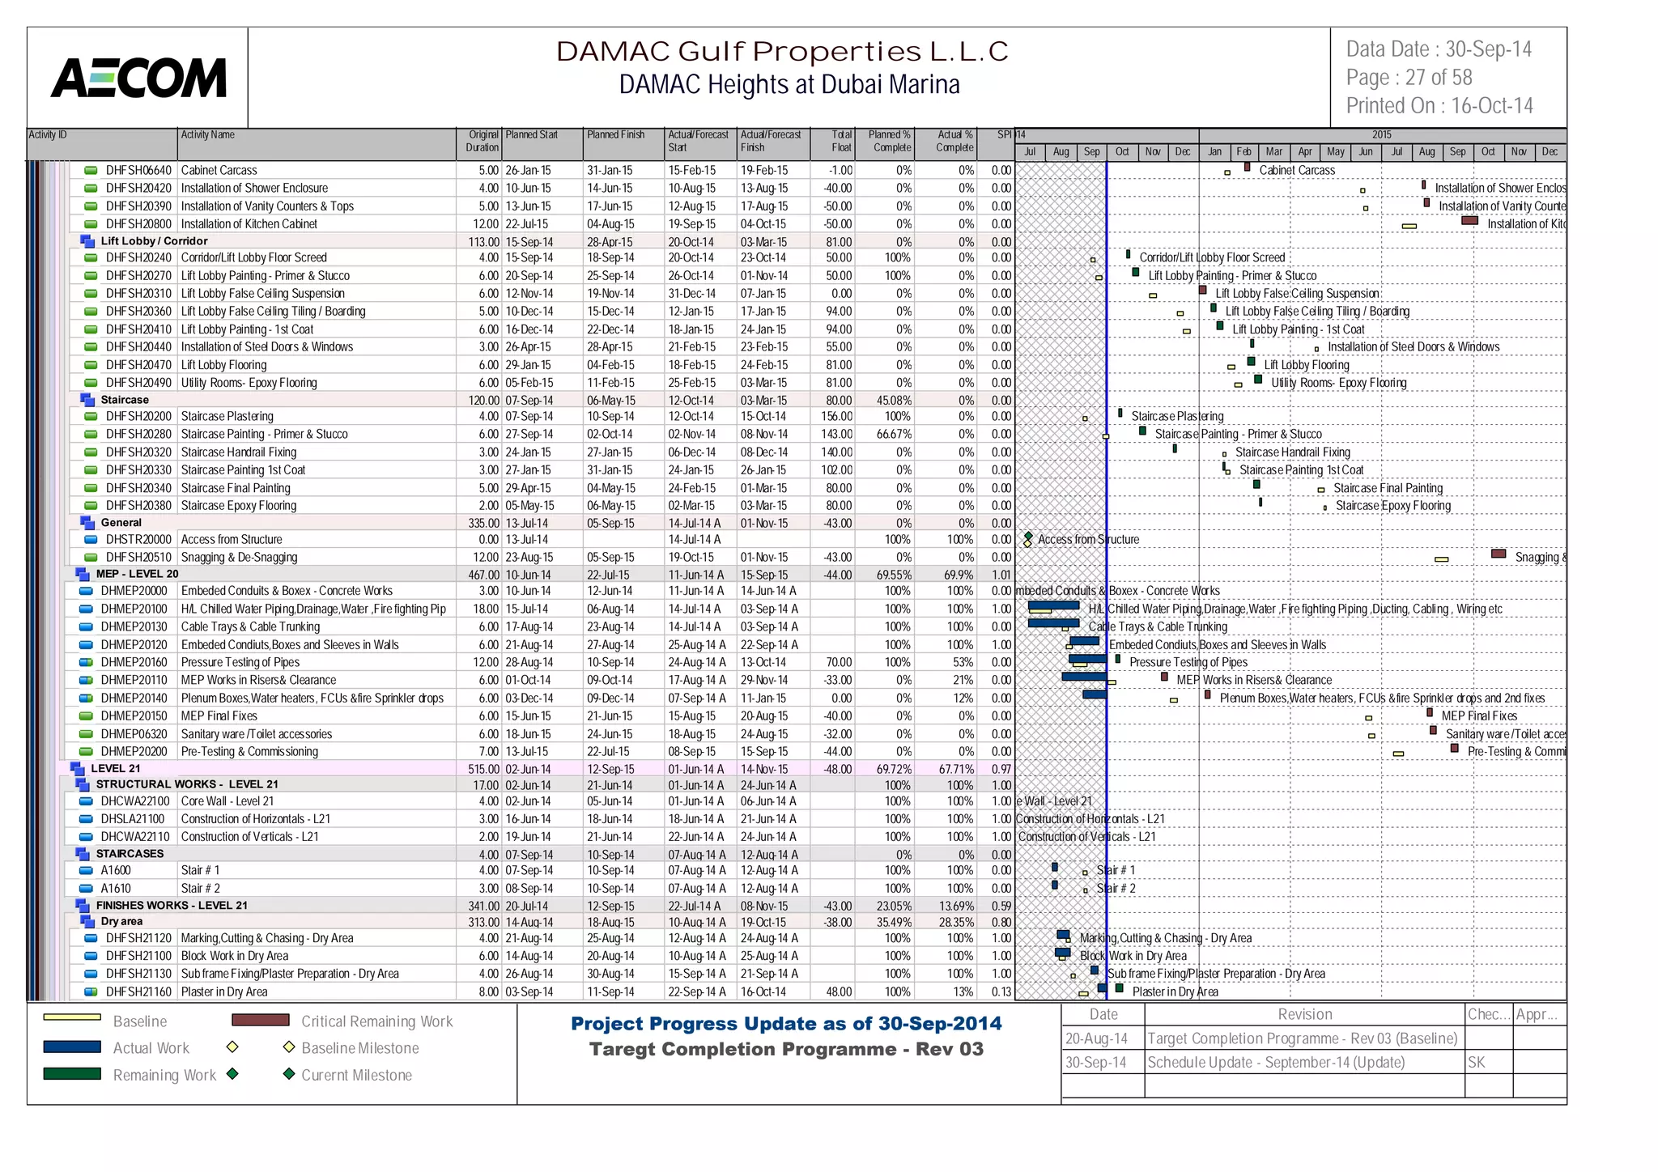
Task: Click Page : 27 of 58 text
Action: pyautogui.click(x=1409, y=78)
